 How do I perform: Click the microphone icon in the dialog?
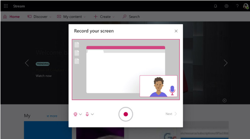point(87,114)
